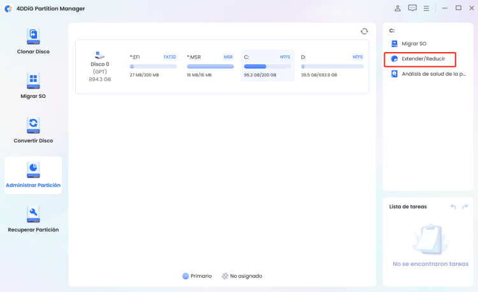Click the FAT32 label on EFI partition
This screenshot has height=292, width=478.
[170, 57]
